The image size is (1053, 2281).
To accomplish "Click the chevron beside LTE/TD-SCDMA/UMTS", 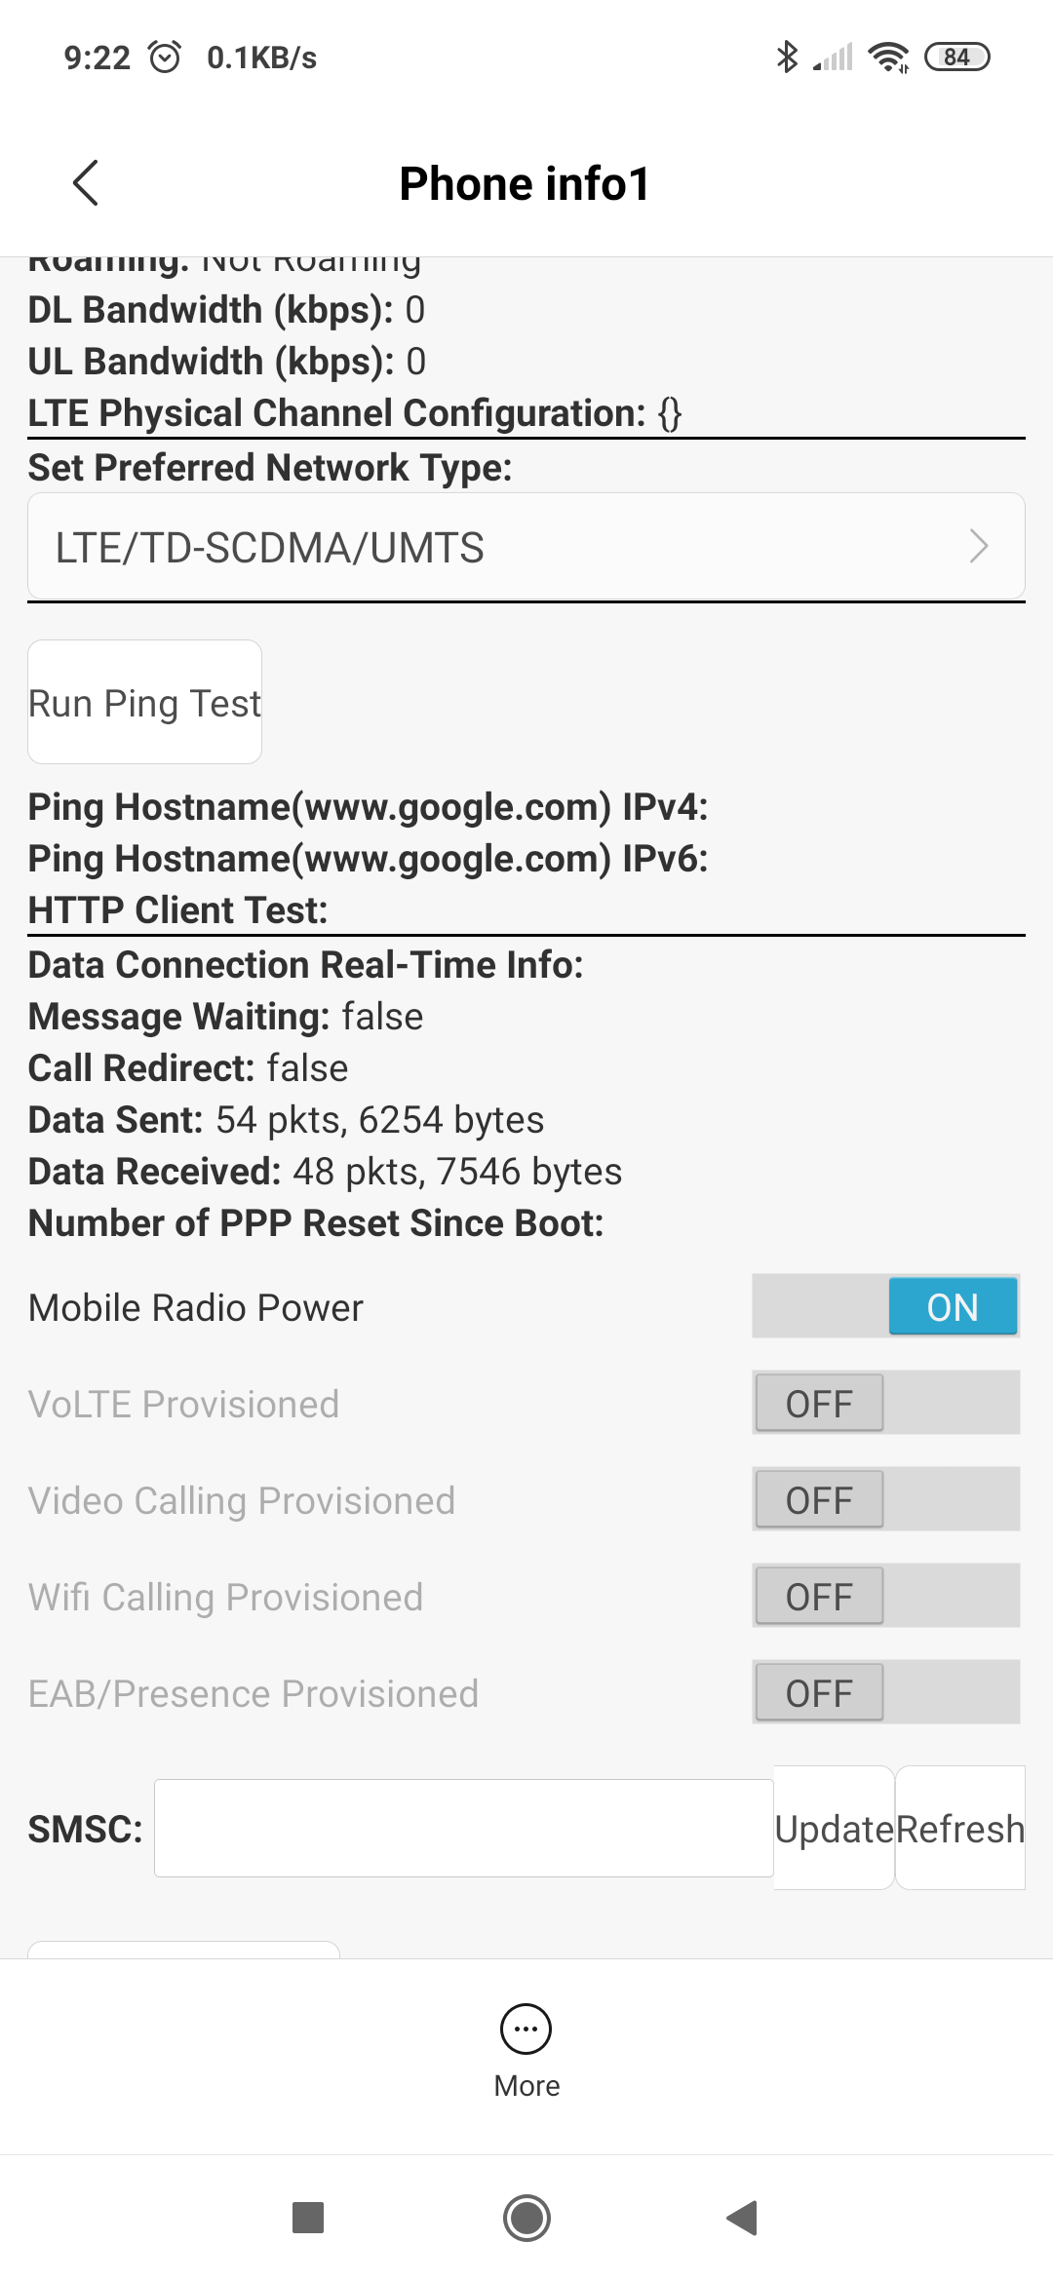I will click(979, 547).
